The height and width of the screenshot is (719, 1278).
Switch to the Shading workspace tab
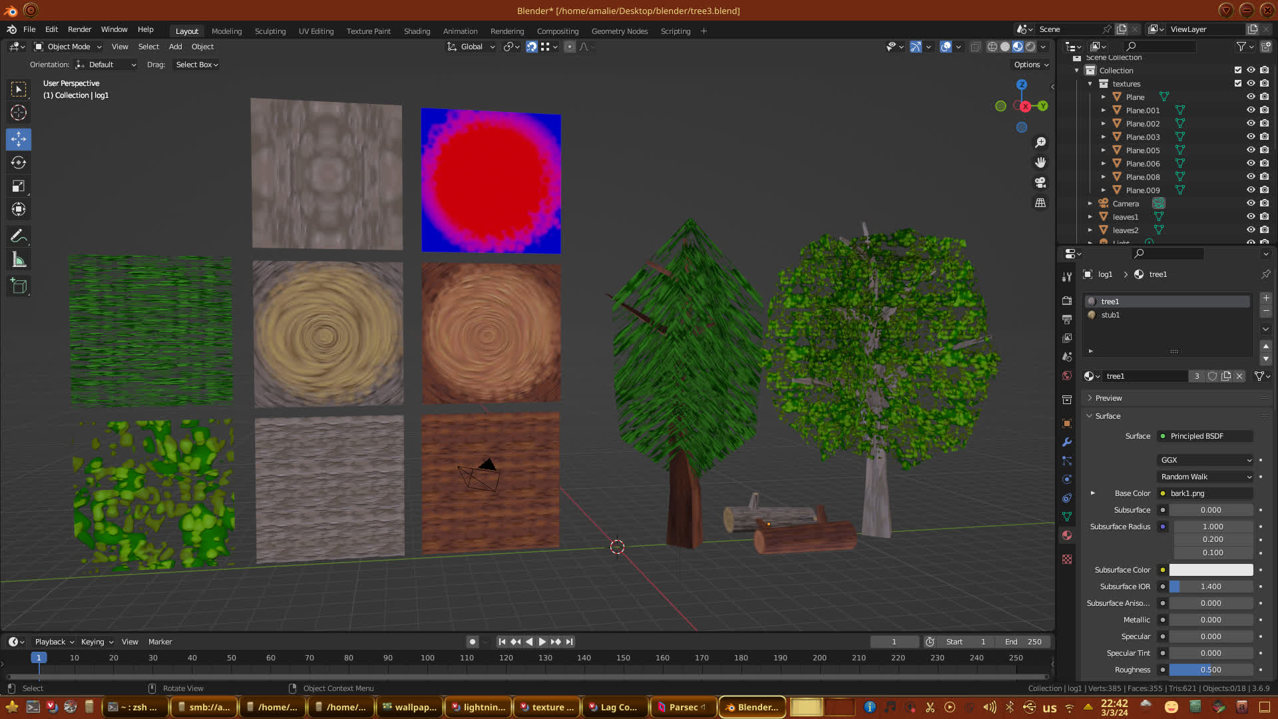(417, 31)
